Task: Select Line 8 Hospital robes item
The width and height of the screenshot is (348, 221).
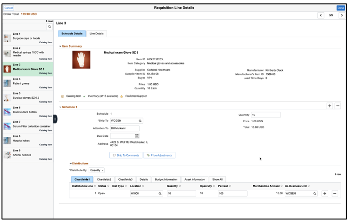Action: coord(28,141)
